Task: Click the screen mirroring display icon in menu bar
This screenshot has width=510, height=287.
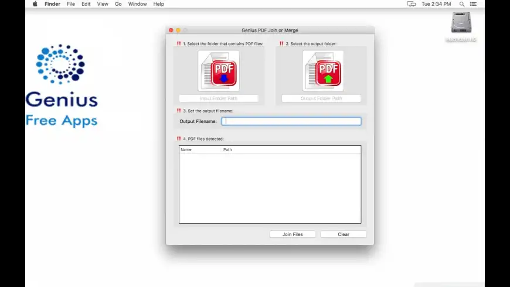Action: (411, 4)
